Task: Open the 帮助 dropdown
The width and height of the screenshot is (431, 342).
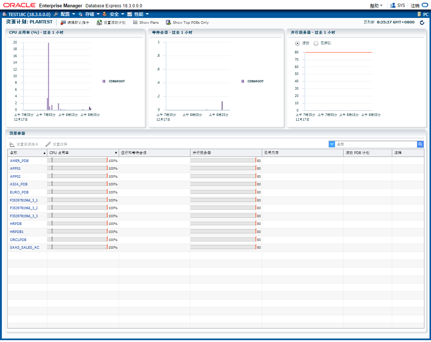Action: [x=376, y=5]
